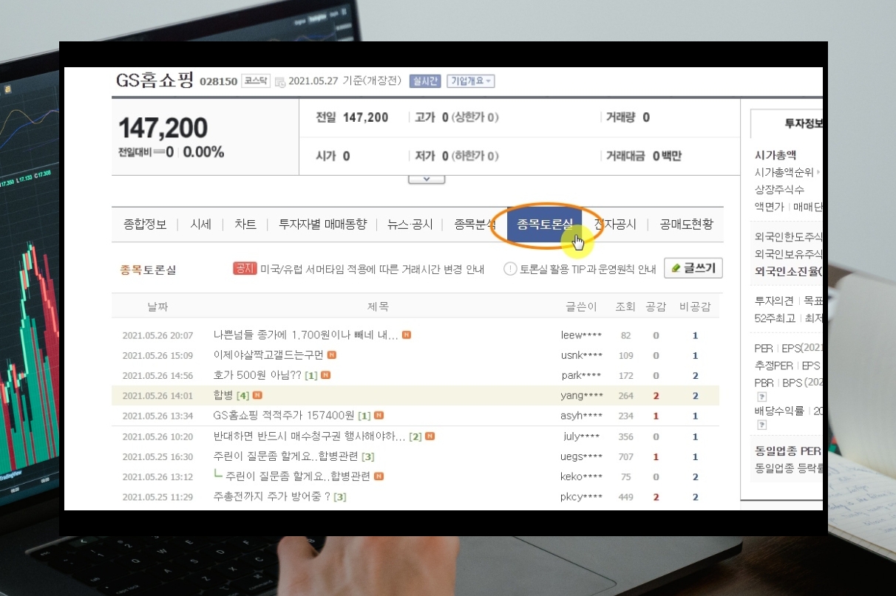Open notice 미국/유럽 서머타임 적용에 따른 거래시간 변경 안내
896x596 pixels.
click(x=372, y=269)
